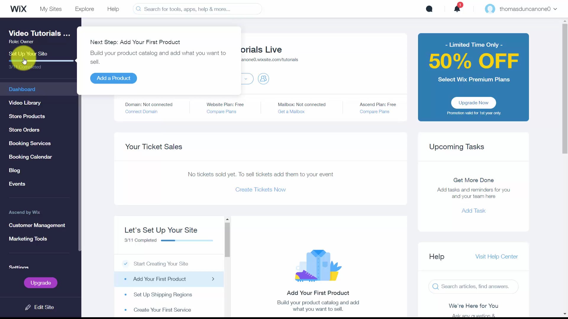
Task: Open the Help menu in top bar
Action: point(113,9)
